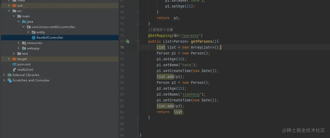The width and height of the screenshot is (330, 138).
Task: Collapse com.imooc.restful.controller package chevron
Action: [23, 27]
